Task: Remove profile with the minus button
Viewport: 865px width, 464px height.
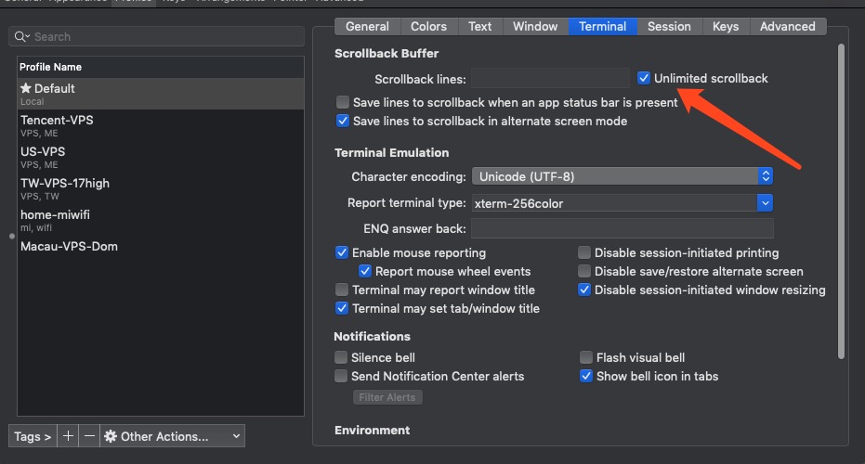Action: click(89, 436)
